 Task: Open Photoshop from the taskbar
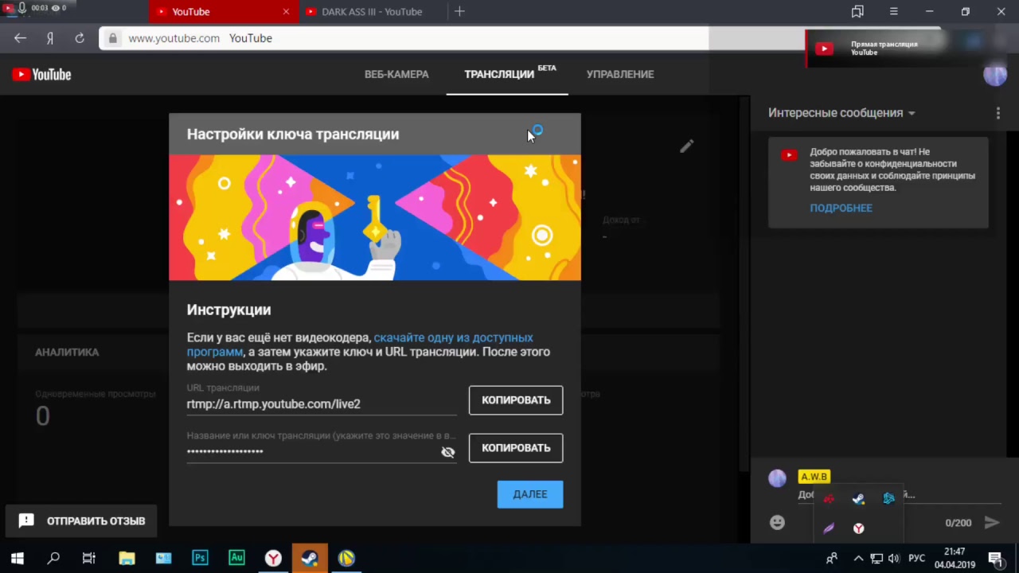[x=200, y=558]
